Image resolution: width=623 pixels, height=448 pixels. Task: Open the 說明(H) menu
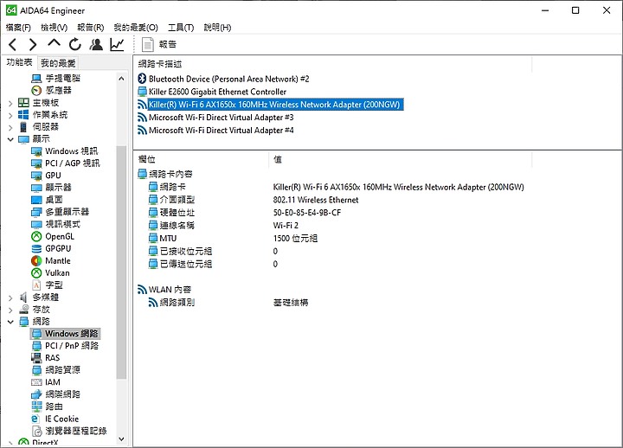click(x=217, y=28)
